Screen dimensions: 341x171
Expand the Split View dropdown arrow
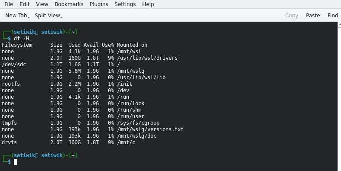click(x=62, y=17)
